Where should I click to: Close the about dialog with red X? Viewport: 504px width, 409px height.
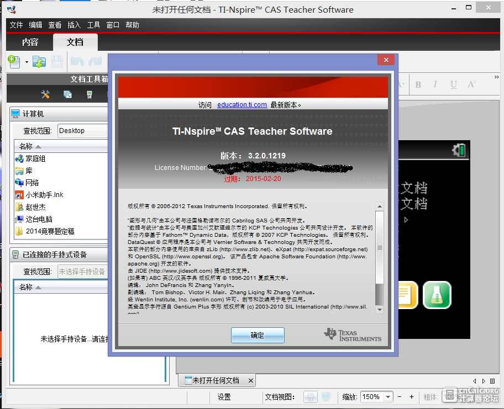coord(386,60)
